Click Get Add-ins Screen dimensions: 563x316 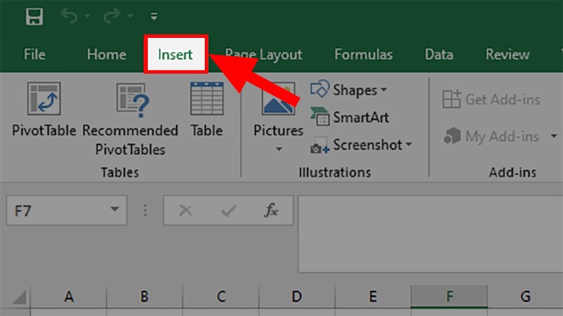491,99
